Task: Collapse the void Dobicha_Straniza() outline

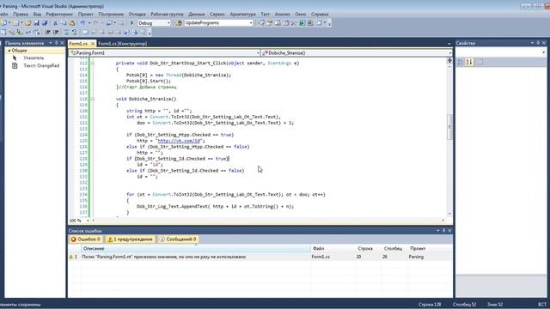Action: pyautogui.click(x=93, y=100)
